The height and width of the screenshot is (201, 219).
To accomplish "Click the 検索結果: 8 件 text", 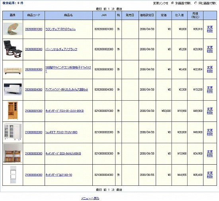I will [13, 3].
